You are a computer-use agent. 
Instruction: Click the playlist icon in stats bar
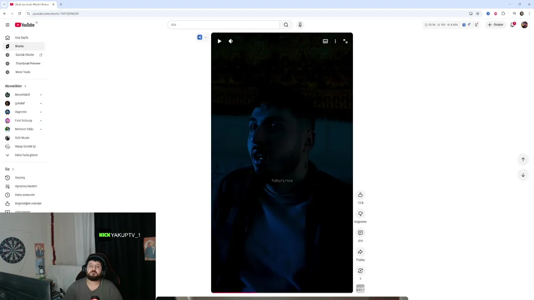click(469, 25)
